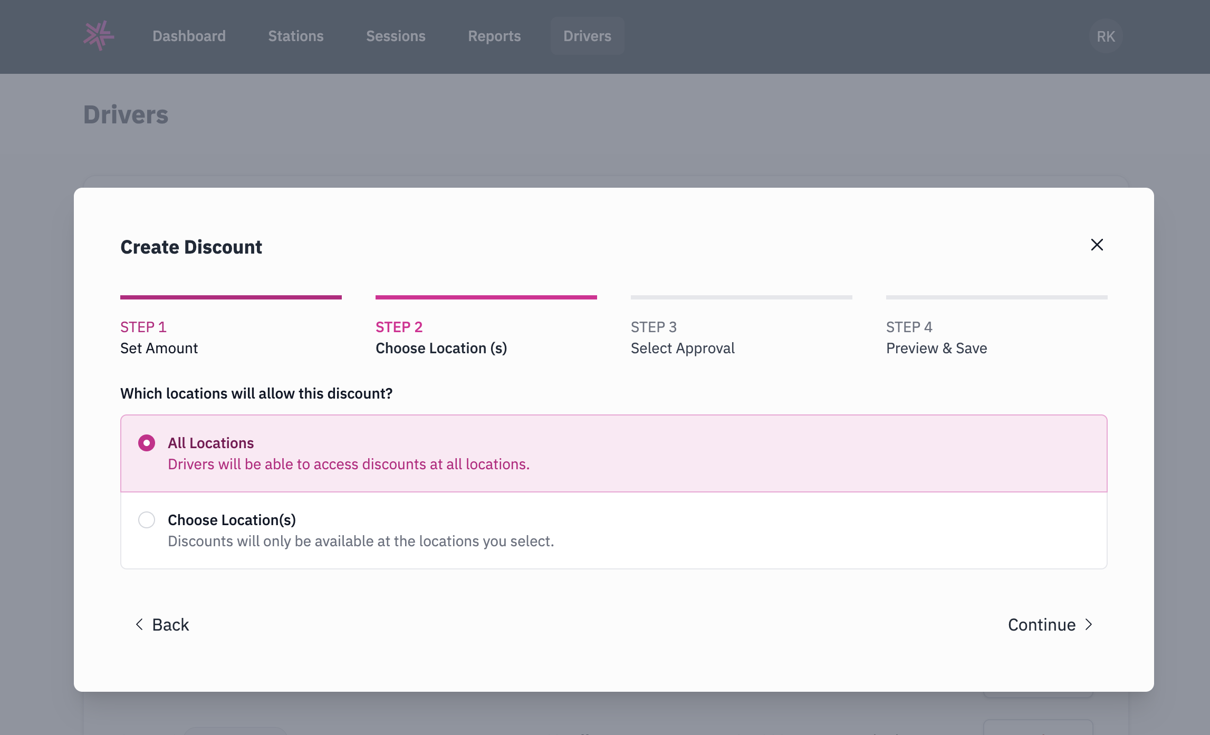The height and width of the screenshot is (735, 1210).
Task: Click the left chevron beside Back
Action: [139, 624]
